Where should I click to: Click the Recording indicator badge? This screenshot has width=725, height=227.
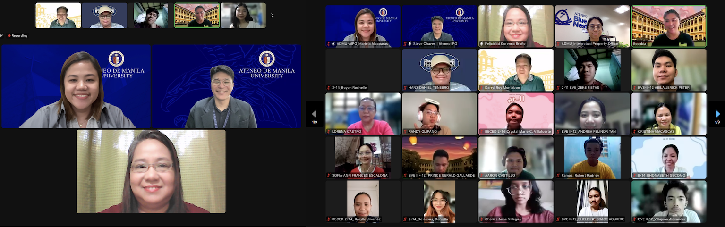pos(17,36)
